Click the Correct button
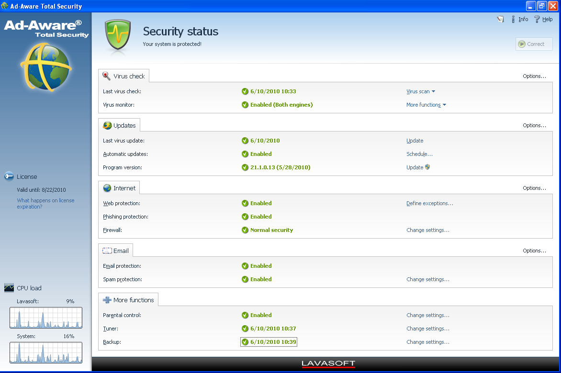The width and height of the screenshot is (561, 373). (x=534, y=44)
